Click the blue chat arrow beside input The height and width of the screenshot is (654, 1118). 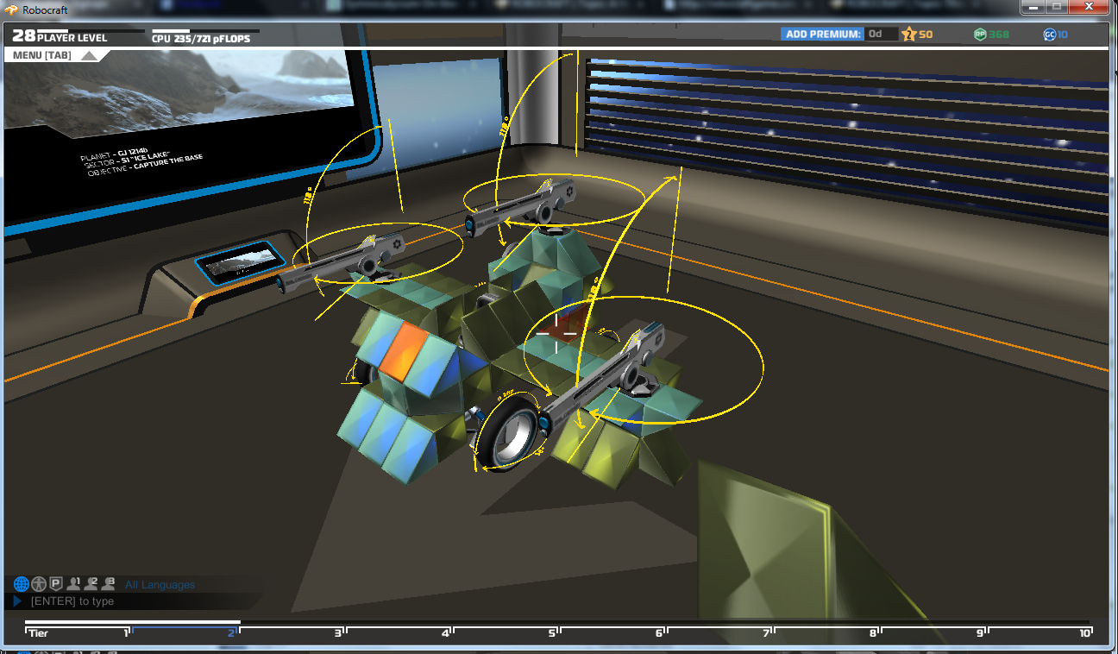click(17, 601)
